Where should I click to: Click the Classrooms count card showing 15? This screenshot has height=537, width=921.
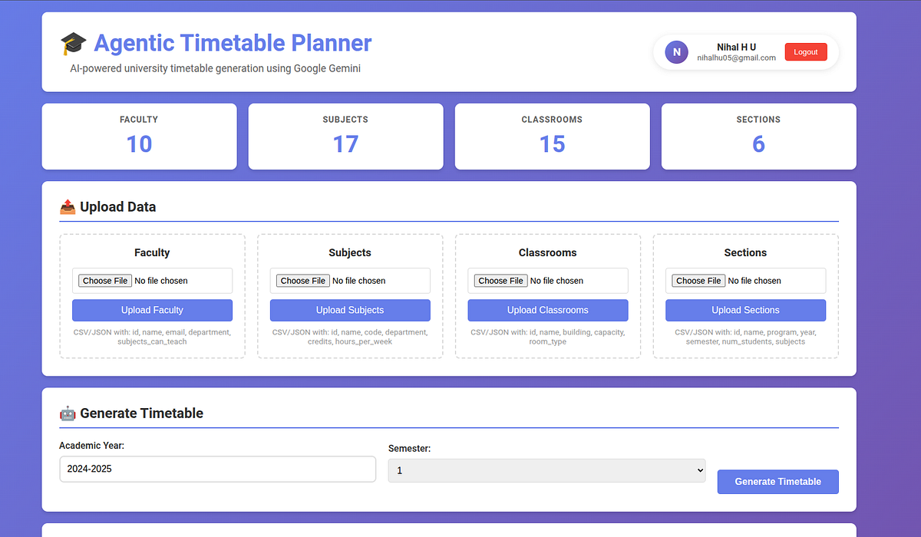[552, 136]
